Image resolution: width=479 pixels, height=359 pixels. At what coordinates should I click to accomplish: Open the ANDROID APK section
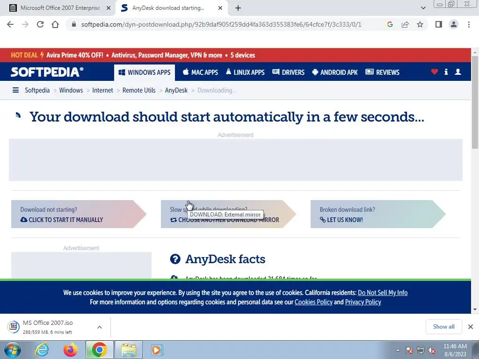click(335, 72)
